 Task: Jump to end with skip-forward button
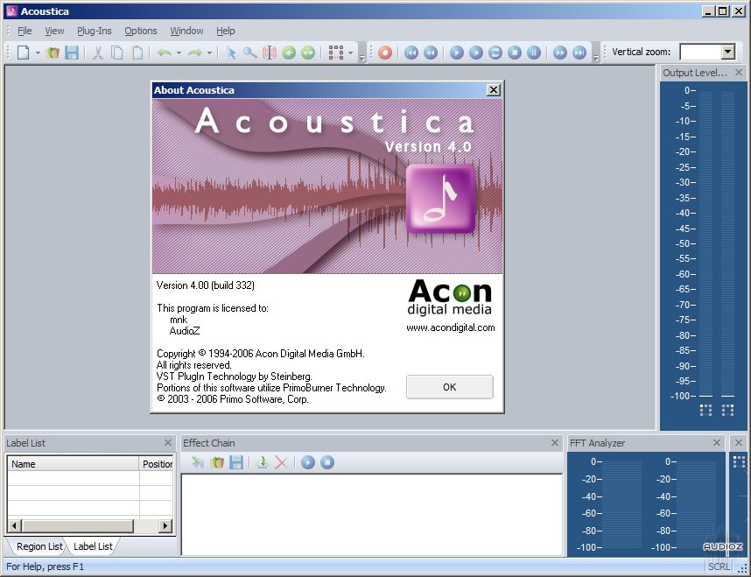point(579,53)
